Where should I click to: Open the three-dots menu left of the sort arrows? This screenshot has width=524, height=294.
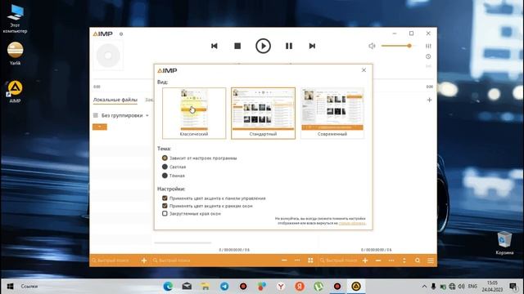(391, 261)
